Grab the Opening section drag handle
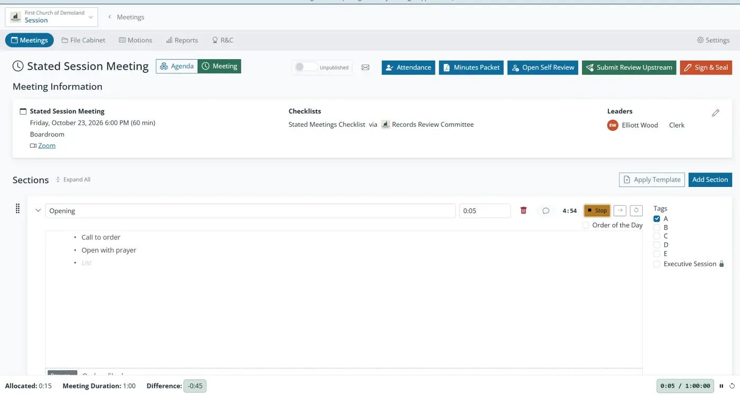Viewport: 740px width, 395px height. pos(17,209)
